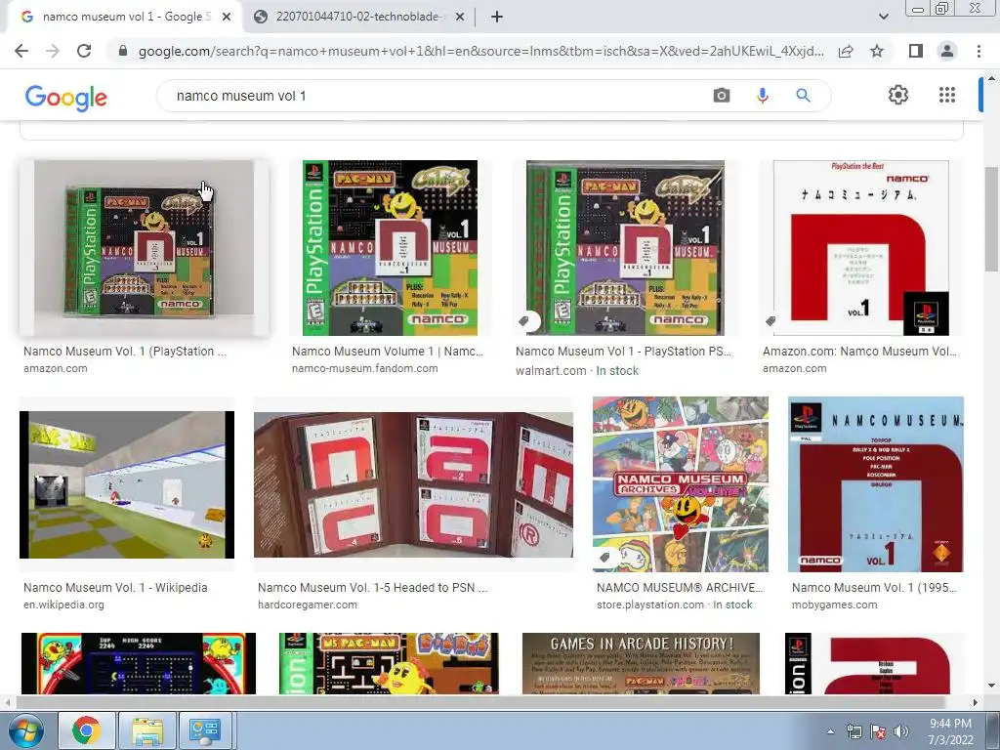Open the Pac-Man arcade gameplay thumbnail
This screenshot has width=1000, height=750.
tap(139, 663)
